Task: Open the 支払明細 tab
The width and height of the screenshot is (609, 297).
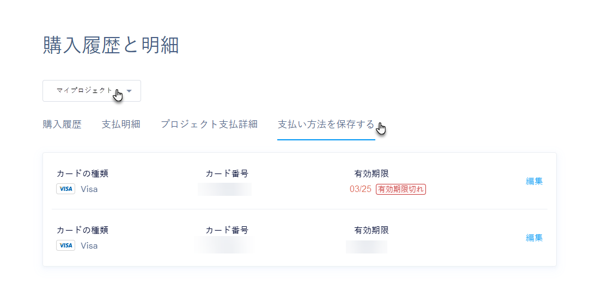Action: [x=121, y=125]
